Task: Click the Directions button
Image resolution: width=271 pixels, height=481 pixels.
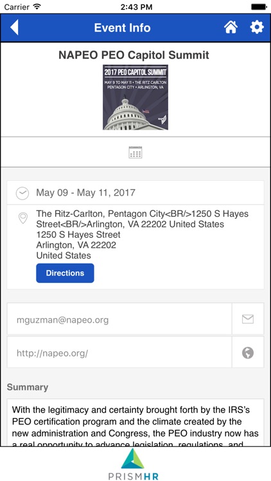Action: [65, 273]
